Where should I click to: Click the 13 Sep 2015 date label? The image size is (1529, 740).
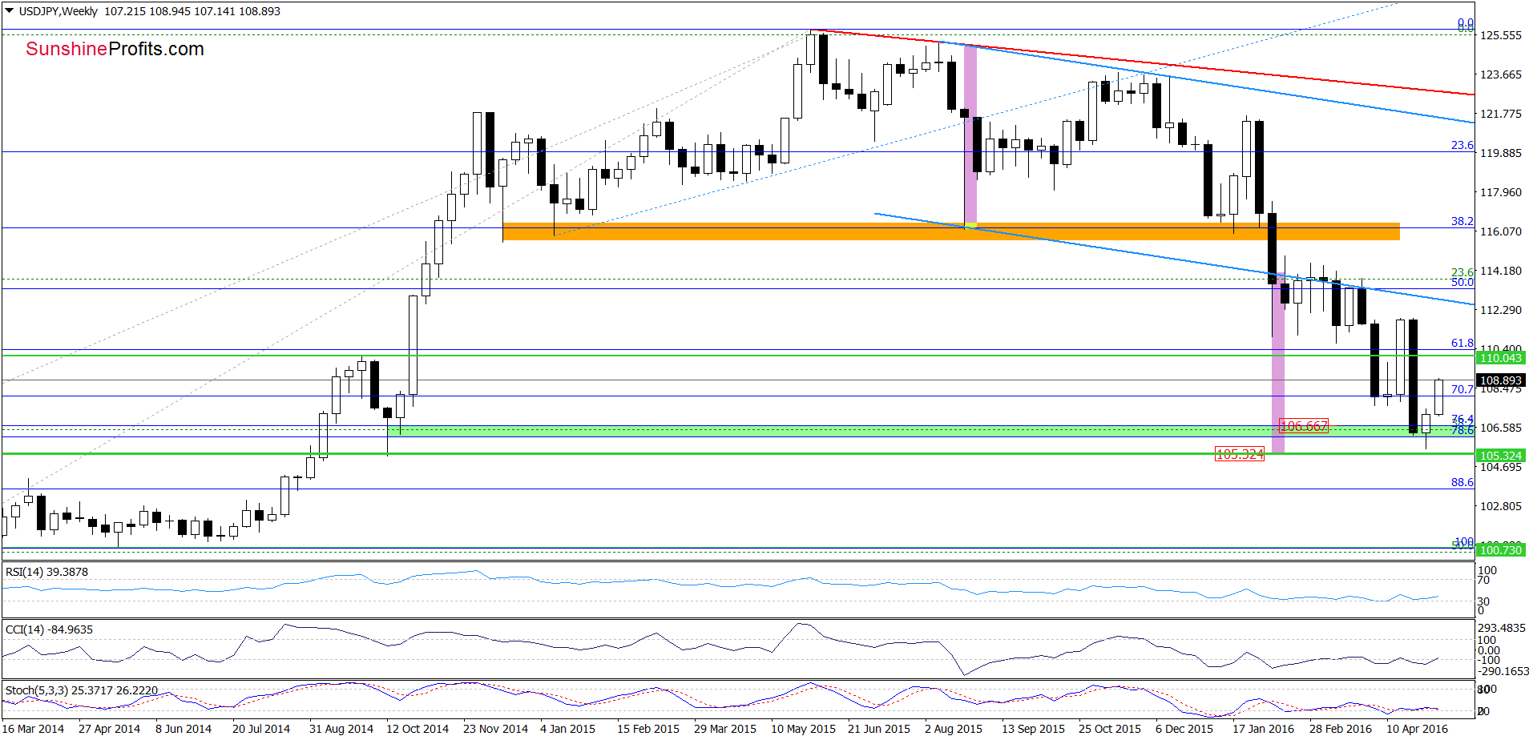pyautogui.click(x=1033, y=729)
